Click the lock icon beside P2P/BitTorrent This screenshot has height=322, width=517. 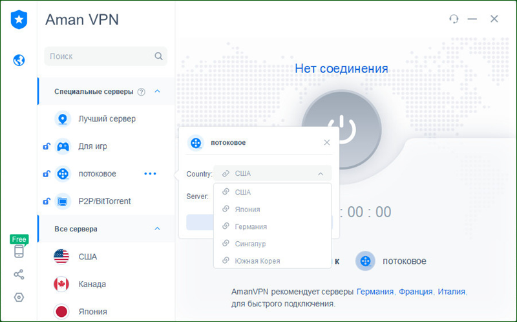point(47,201)
